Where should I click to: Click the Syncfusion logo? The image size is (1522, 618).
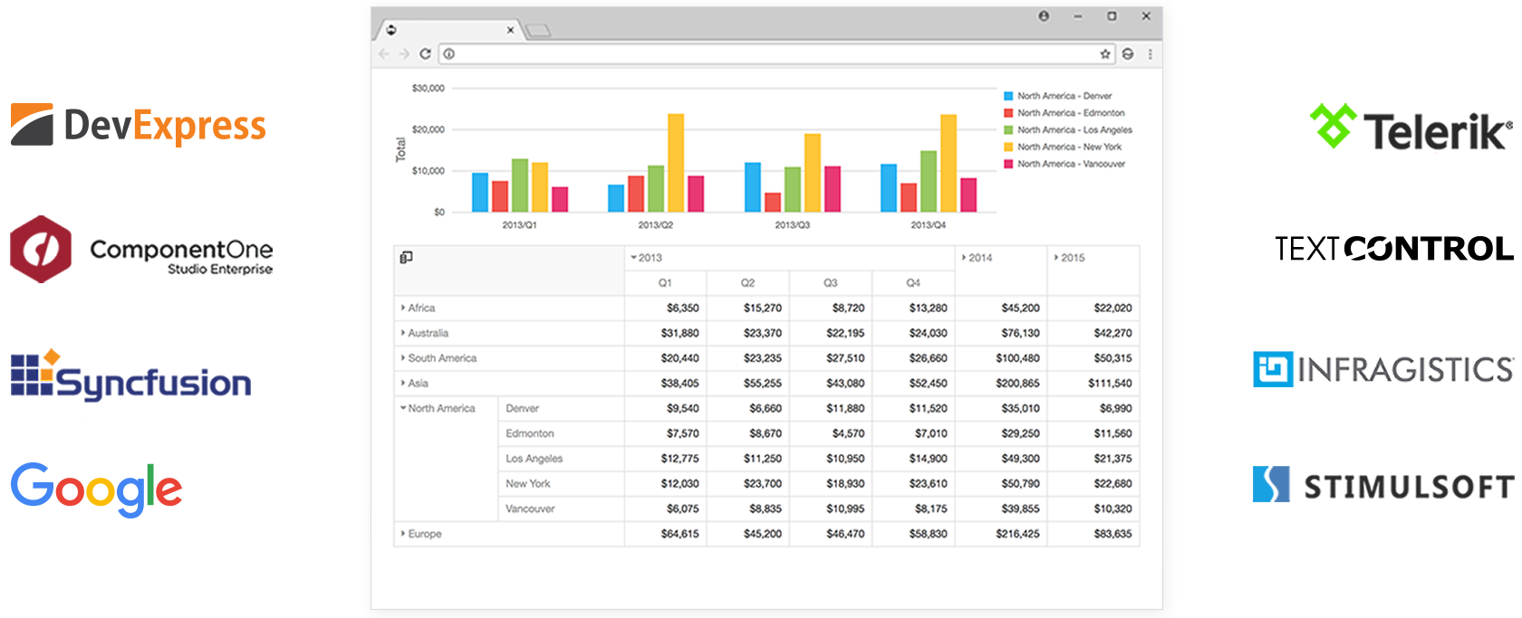pyautogui.click(x=130, y=376)
